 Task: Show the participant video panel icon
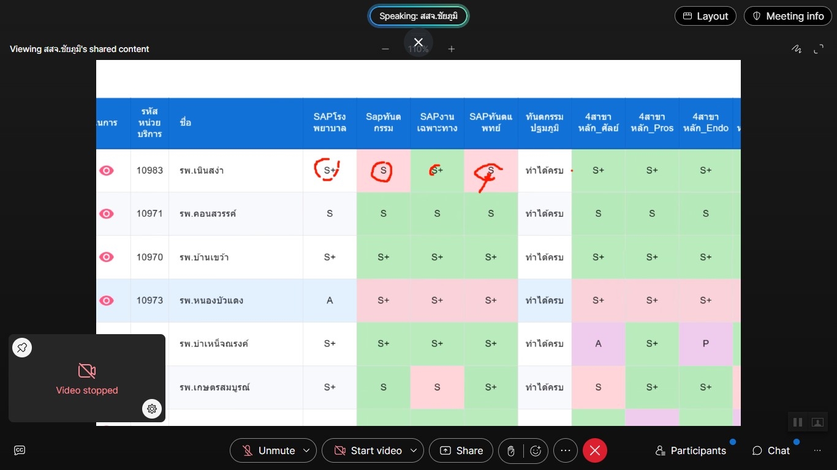817,422
